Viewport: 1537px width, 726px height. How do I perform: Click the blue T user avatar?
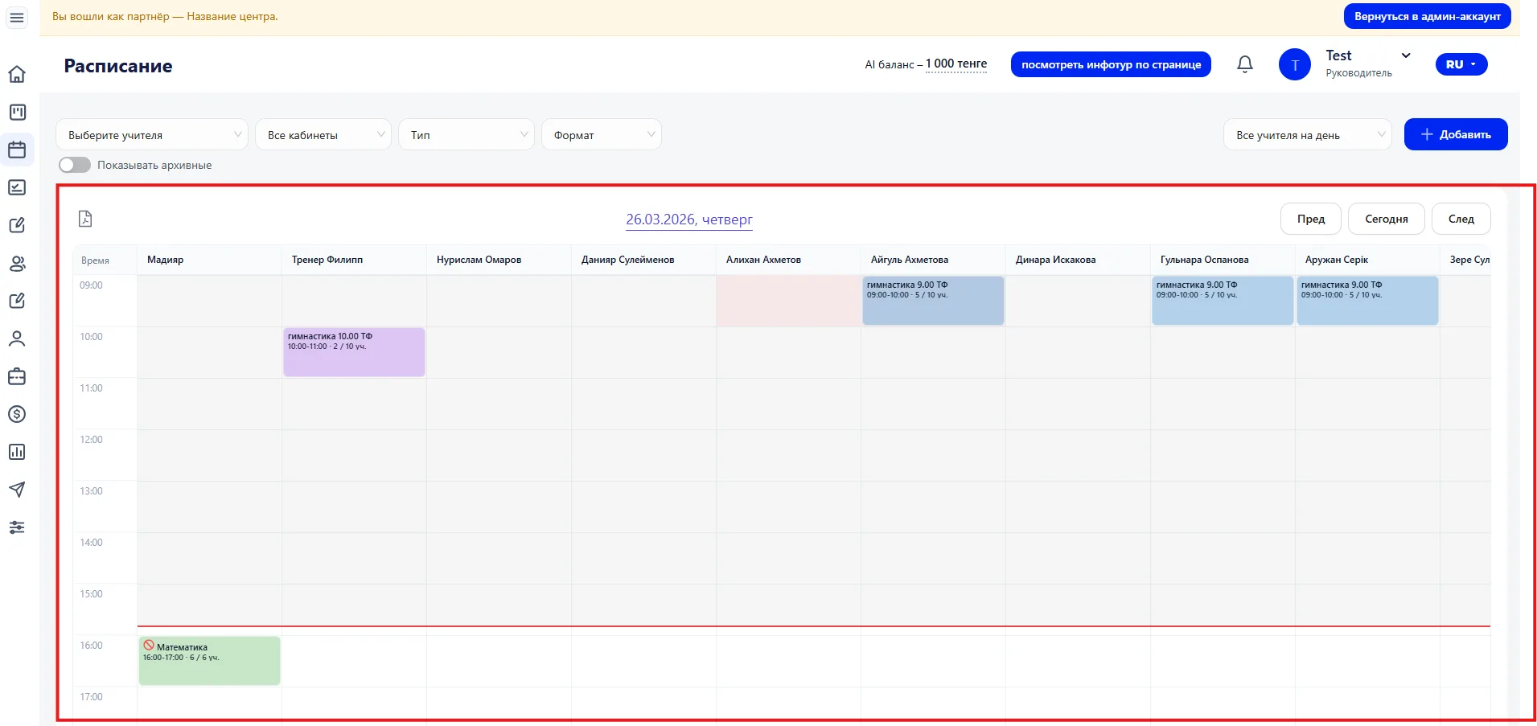1295,64
